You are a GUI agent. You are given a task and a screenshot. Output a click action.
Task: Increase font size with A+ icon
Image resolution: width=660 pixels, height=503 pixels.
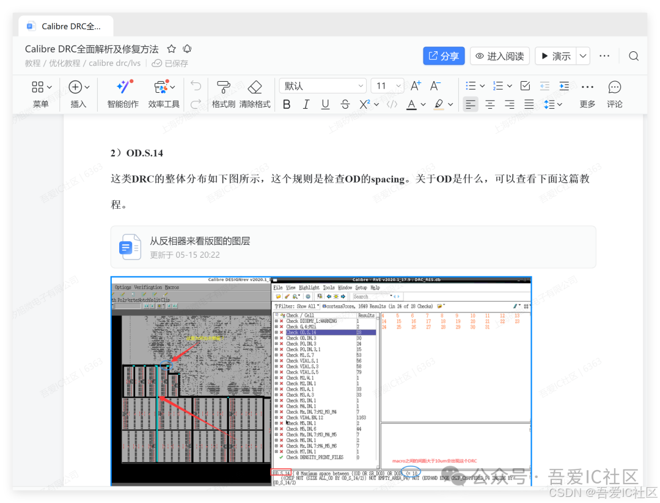coord(416,86)
